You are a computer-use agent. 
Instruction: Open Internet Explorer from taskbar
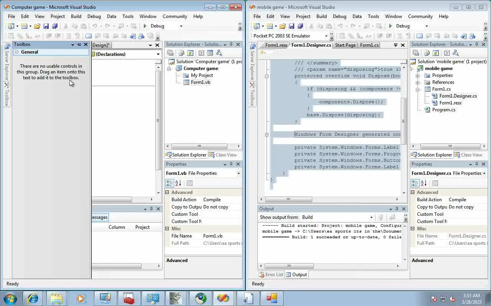point(32,298)
